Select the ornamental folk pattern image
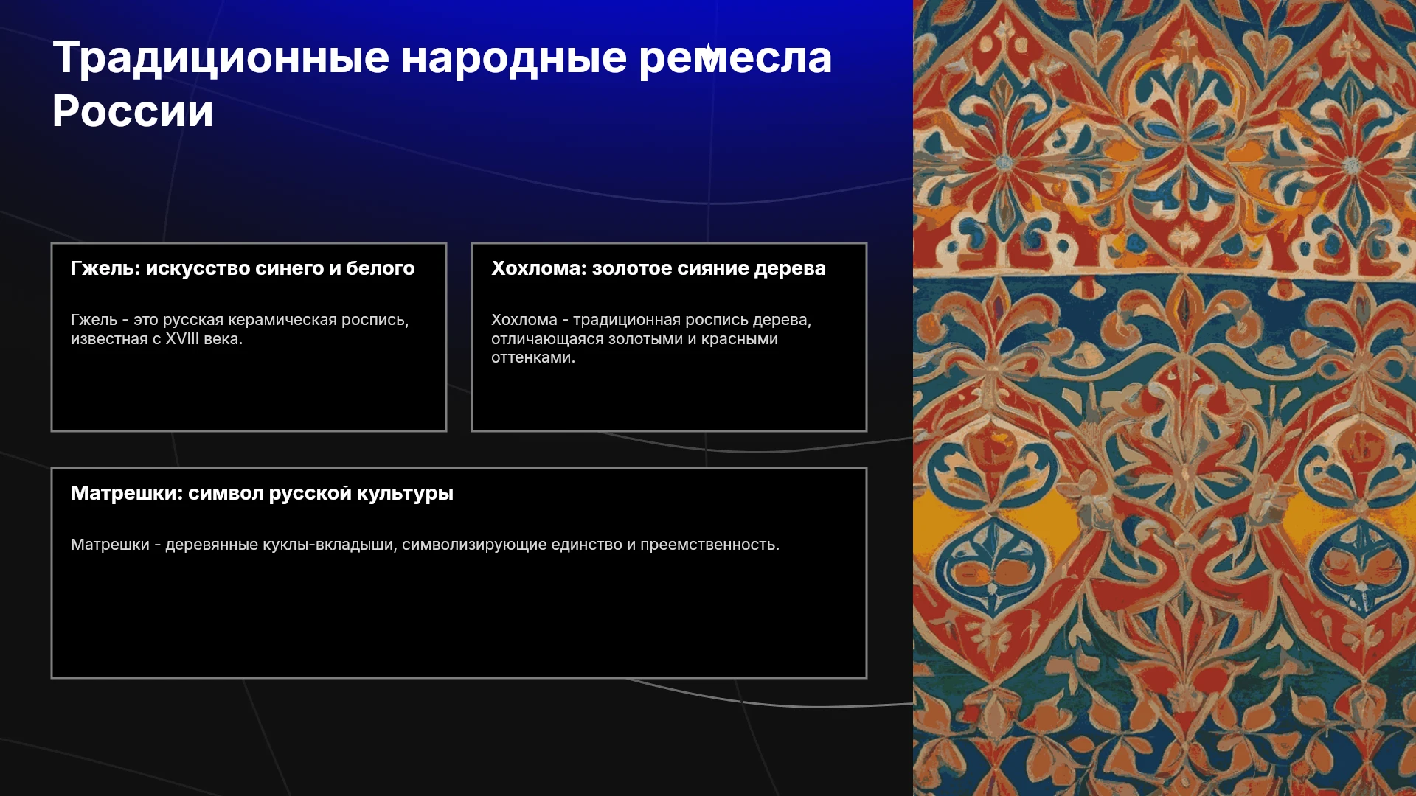Image resolution: width=1416 pixels, height=796 pixels. pos(1165,398)
